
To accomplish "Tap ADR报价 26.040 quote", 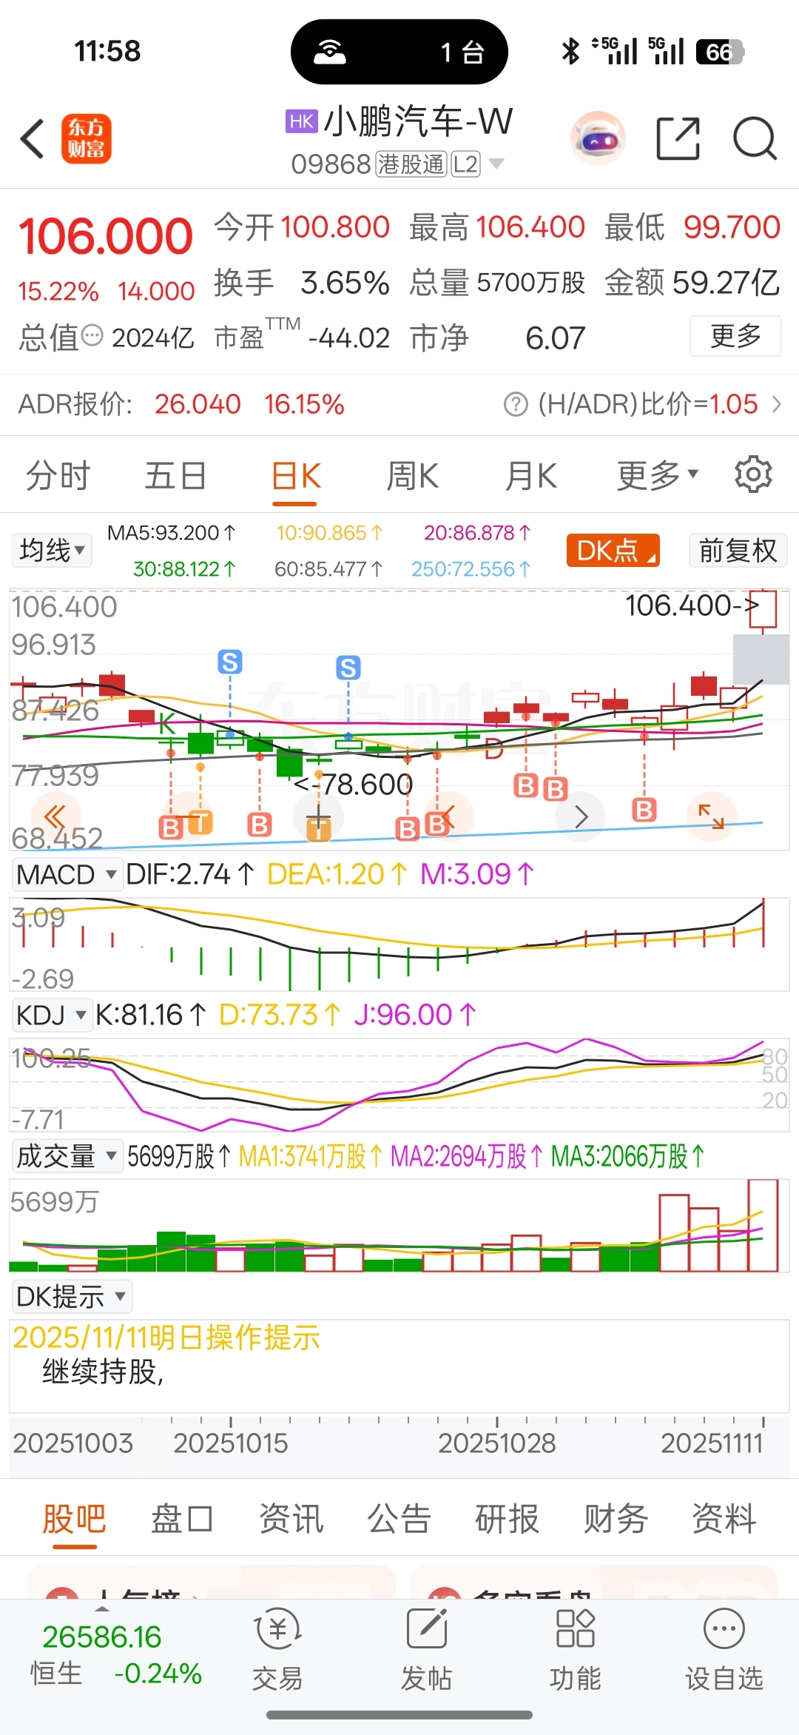I will coord(198,404).
